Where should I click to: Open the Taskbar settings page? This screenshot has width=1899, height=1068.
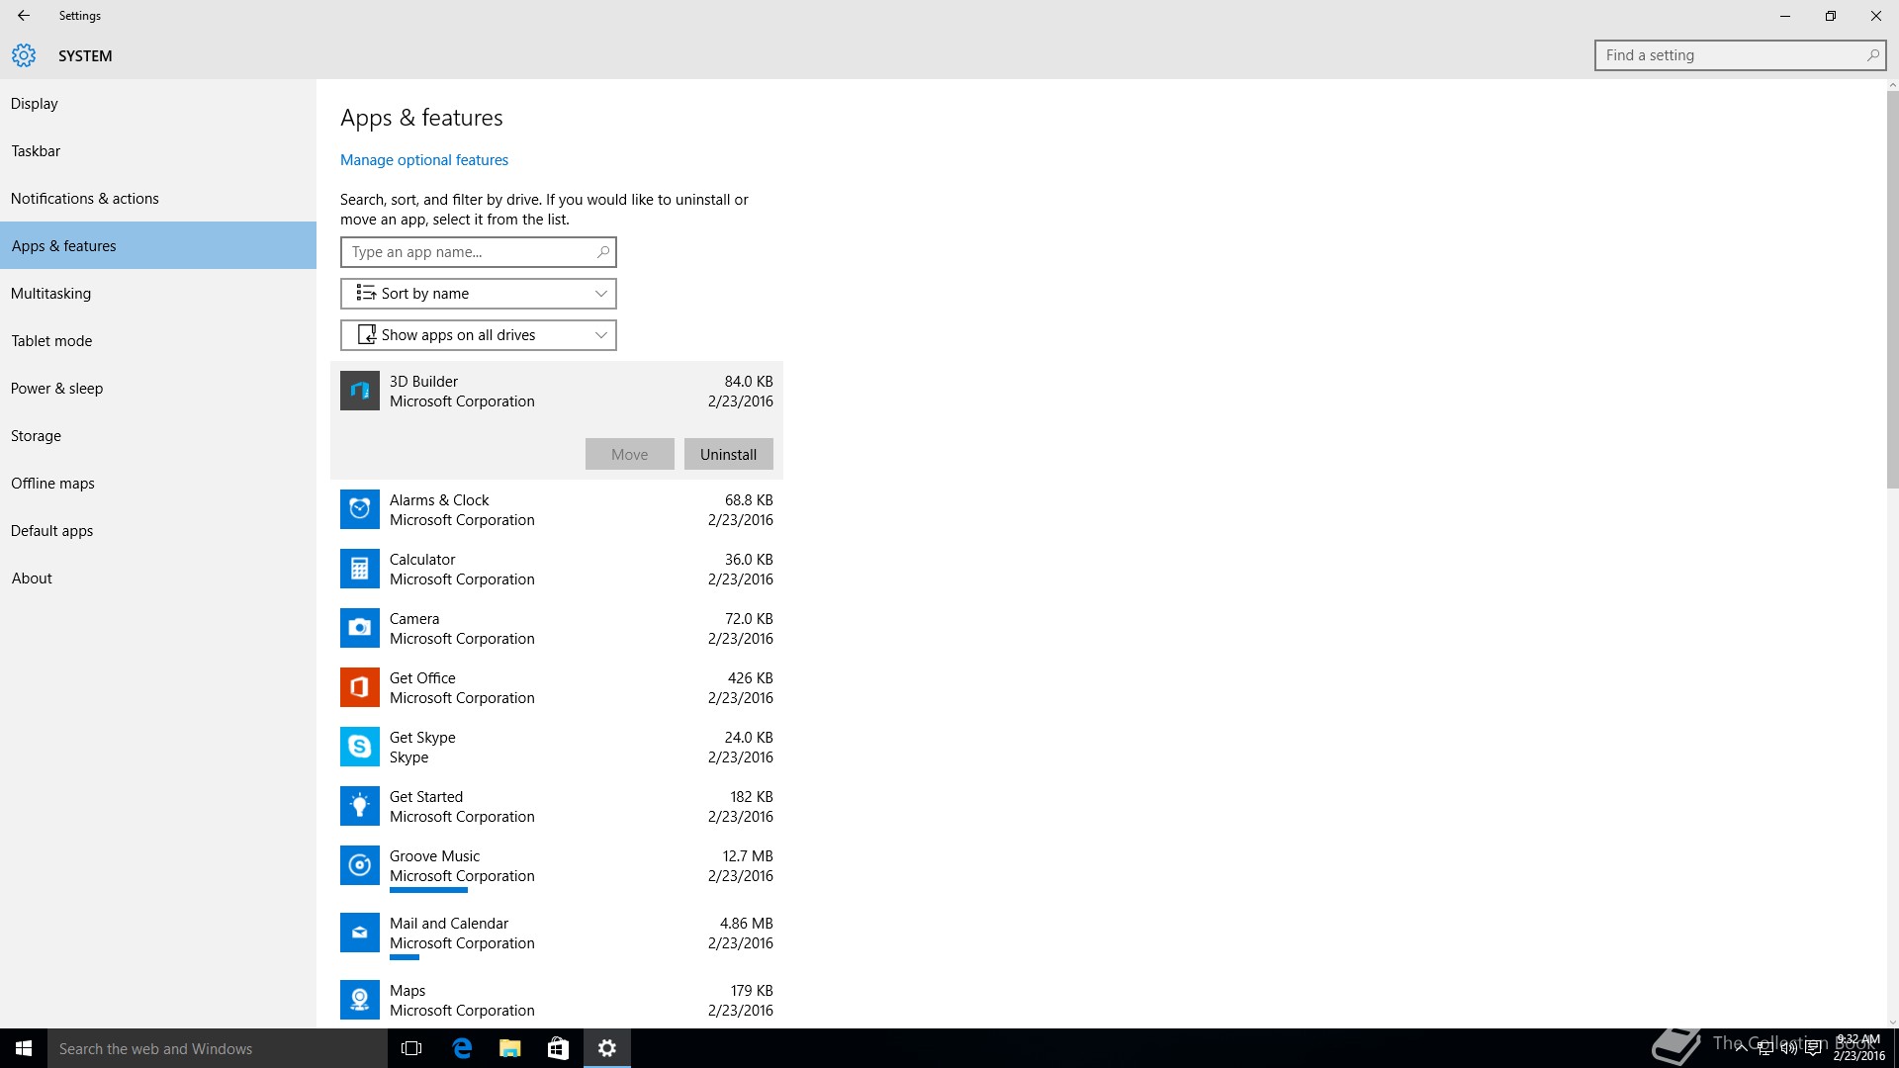[158, 151]
